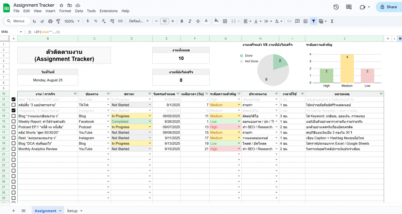Open the Format menu

coord(65,11)
